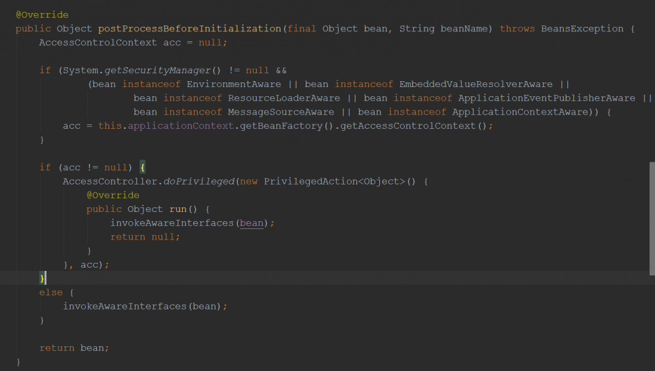Click the purple applicationContext field
This screenshot has height=371, width=655.
click(x=181, y=126)
